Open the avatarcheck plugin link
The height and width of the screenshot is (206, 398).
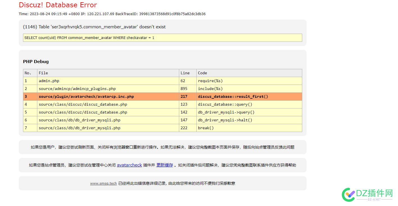(x=129, y=165)
